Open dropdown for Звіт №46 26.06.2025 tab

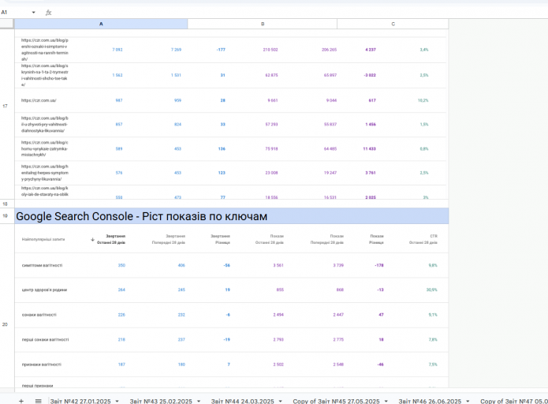tap(468, 401)
